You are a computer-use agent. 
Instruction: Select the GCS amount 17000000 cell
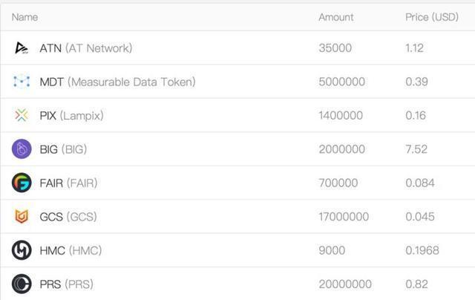[x=344, y=217]
